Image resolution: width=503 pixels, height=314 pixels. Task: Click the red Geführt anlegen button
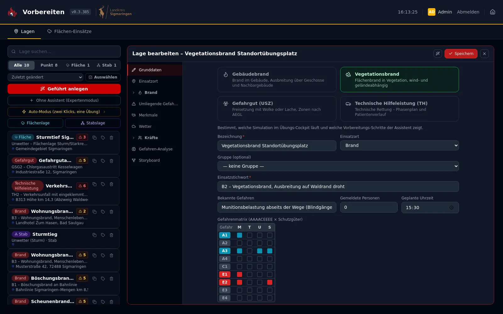(x=64, y=89)
